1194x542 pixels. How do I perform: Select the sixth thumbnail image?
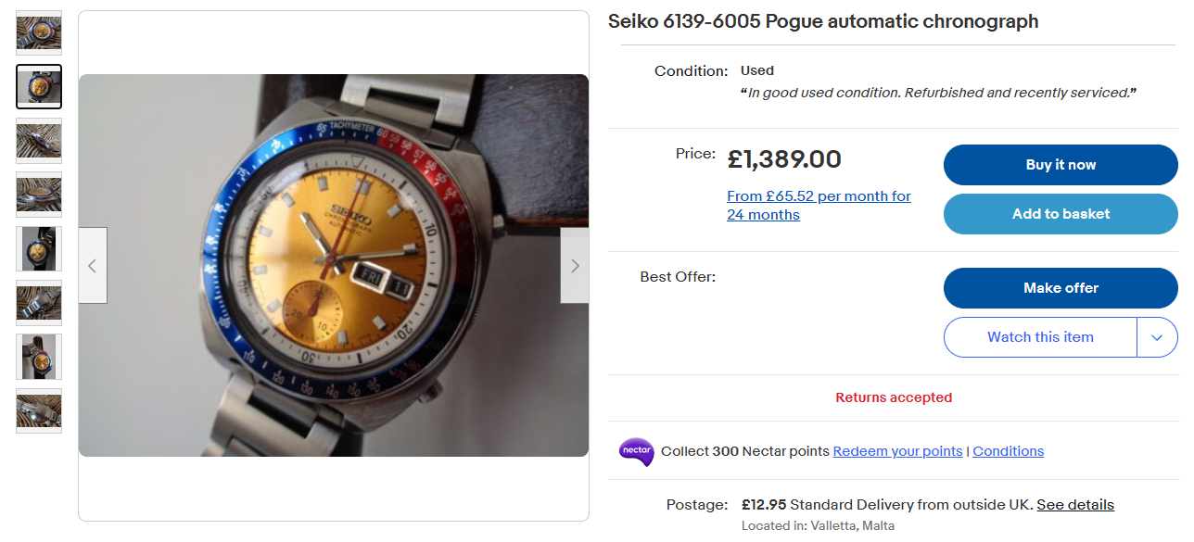click(39, 303)
